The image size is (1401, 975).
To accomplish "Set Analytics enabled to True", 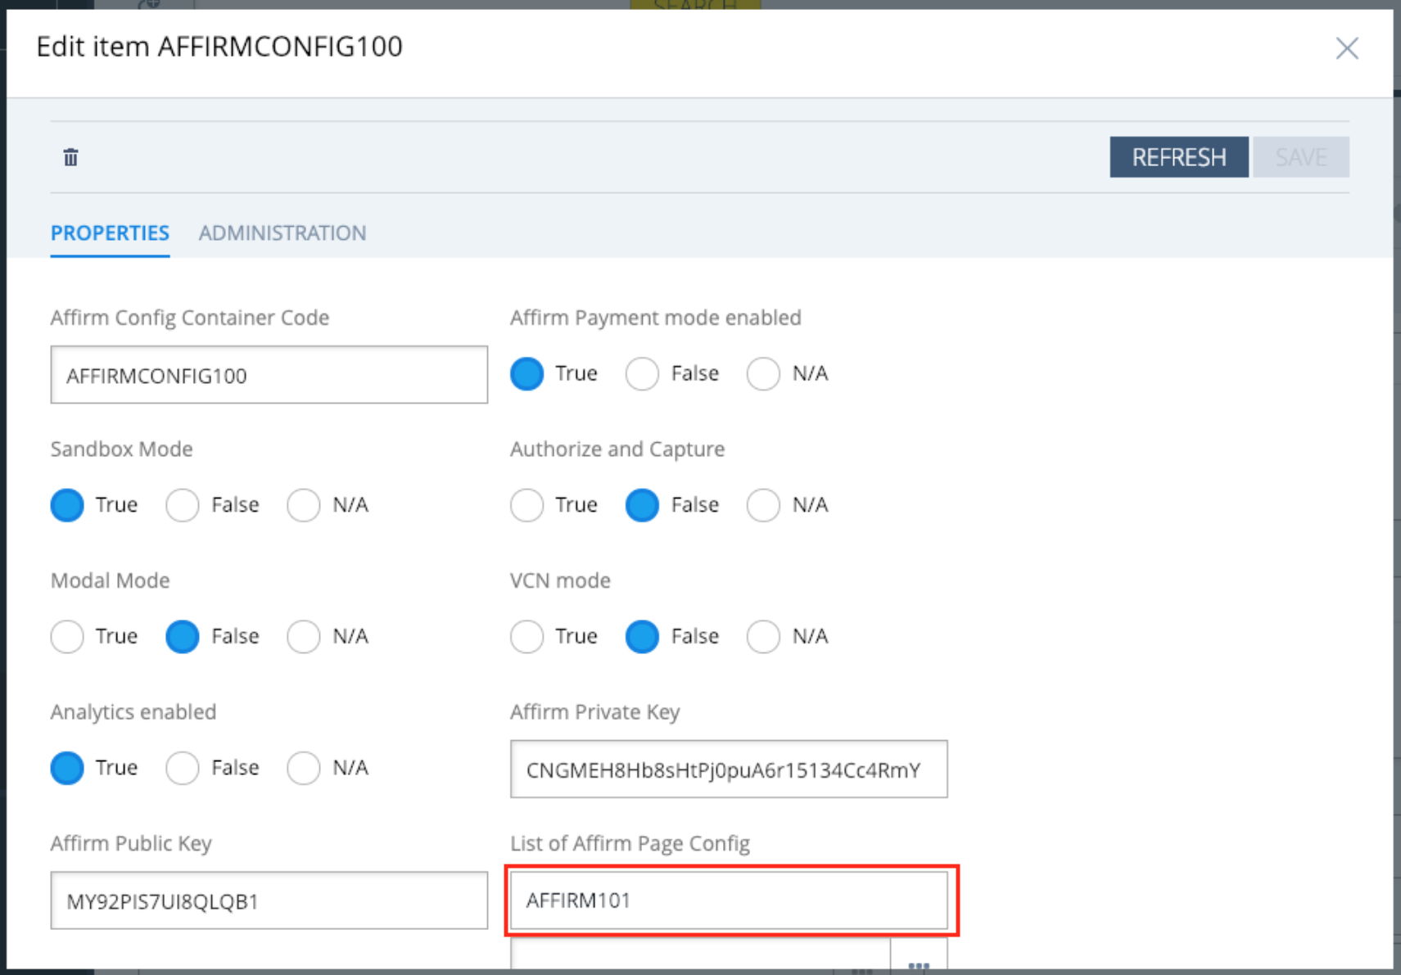I will click(x=67, y=768).
